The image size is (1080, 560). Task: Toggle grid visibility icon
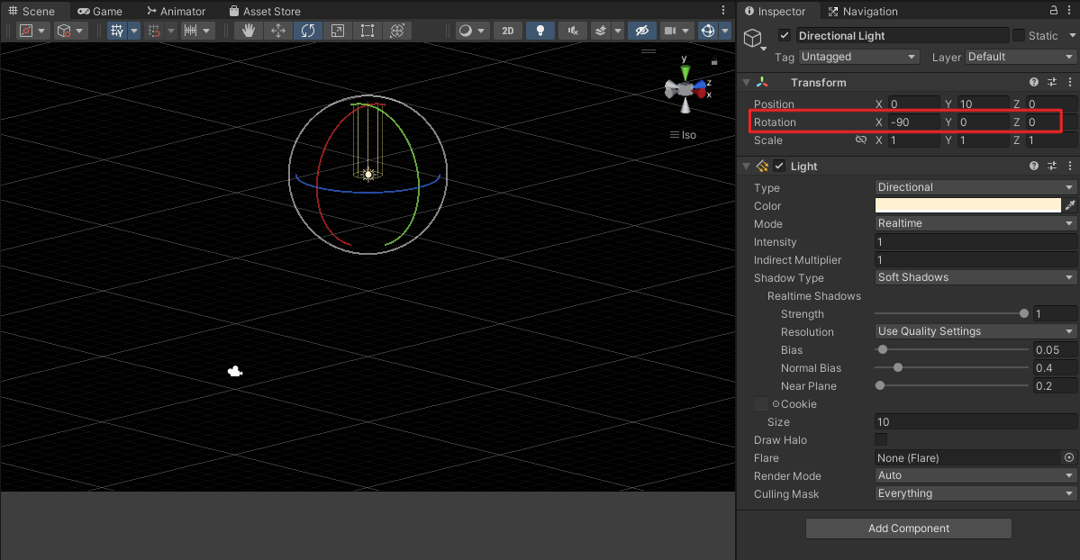click(117, 31)
